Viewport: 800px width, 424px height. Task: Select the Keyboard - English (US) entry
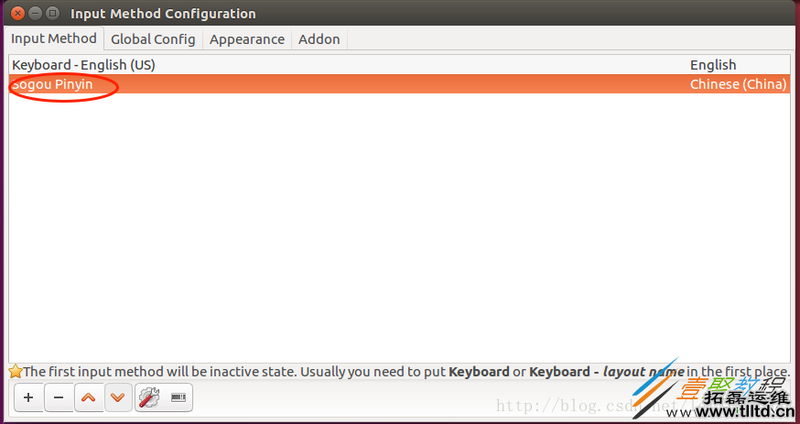click(x=84, y=65)
